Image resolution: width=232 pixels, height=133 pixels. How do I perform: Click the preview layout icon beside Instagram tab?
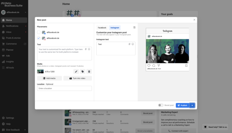click(134, 27)
